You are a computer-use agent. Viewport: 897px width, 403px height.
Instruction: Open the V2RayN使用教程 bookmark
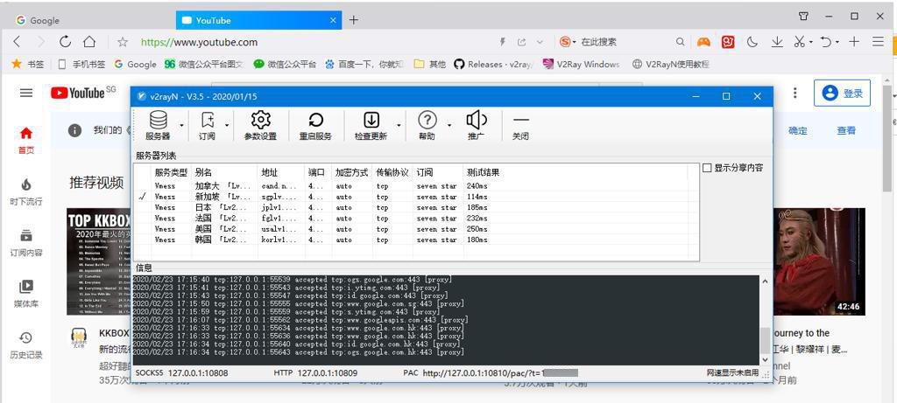pos(671,64)
